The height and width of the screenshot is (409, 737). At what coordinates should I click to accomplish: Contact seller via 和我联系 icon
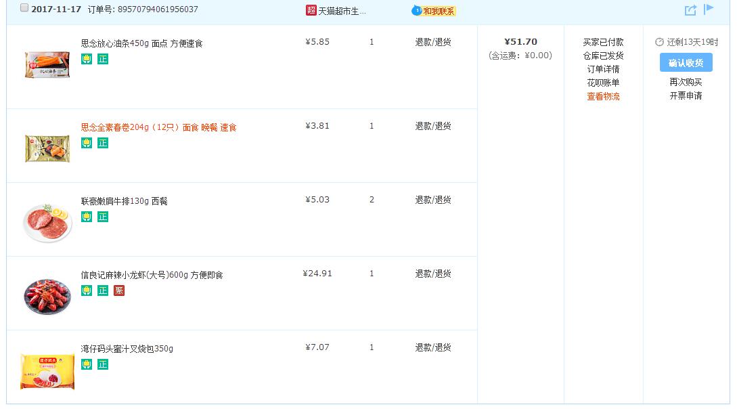point(434,11)
